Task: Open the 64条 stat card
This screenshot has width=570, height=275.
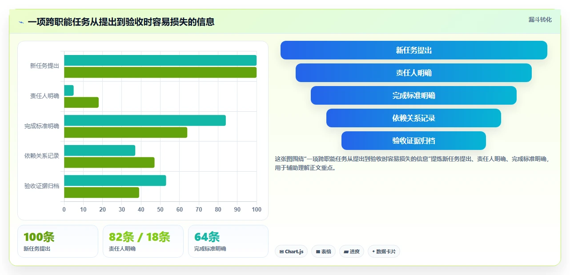Action: click(229, 241)
